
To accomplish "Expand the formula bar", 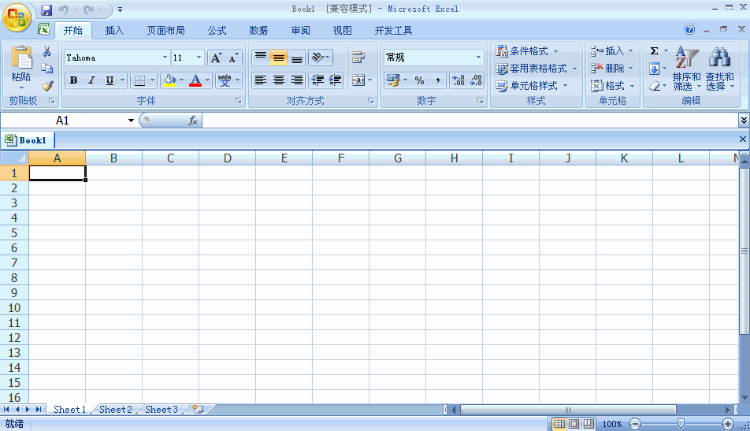I will (x=744, y=121).
